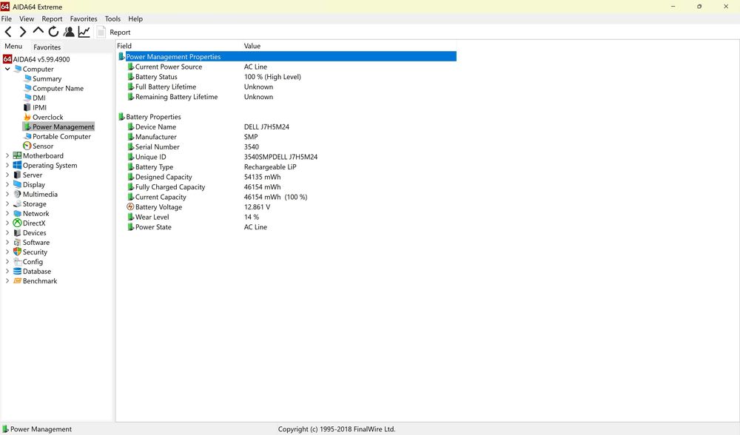Image resolution: width=740 pixels, height=435 pixels.
Task: Click the AIDA64 logo in title bar
Action: 4,7
